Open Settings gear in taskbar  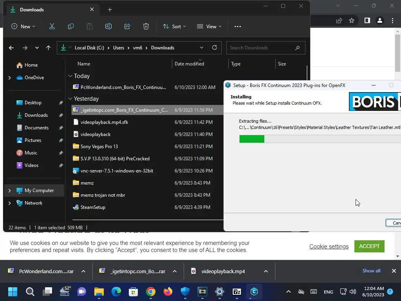(220, 292)
